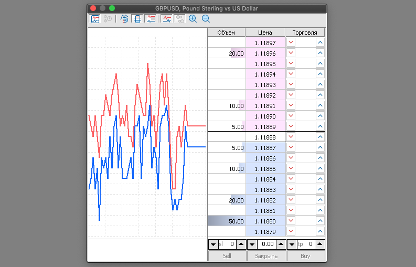Click the 5.00 volume at 1.11887

pos(227,147)
